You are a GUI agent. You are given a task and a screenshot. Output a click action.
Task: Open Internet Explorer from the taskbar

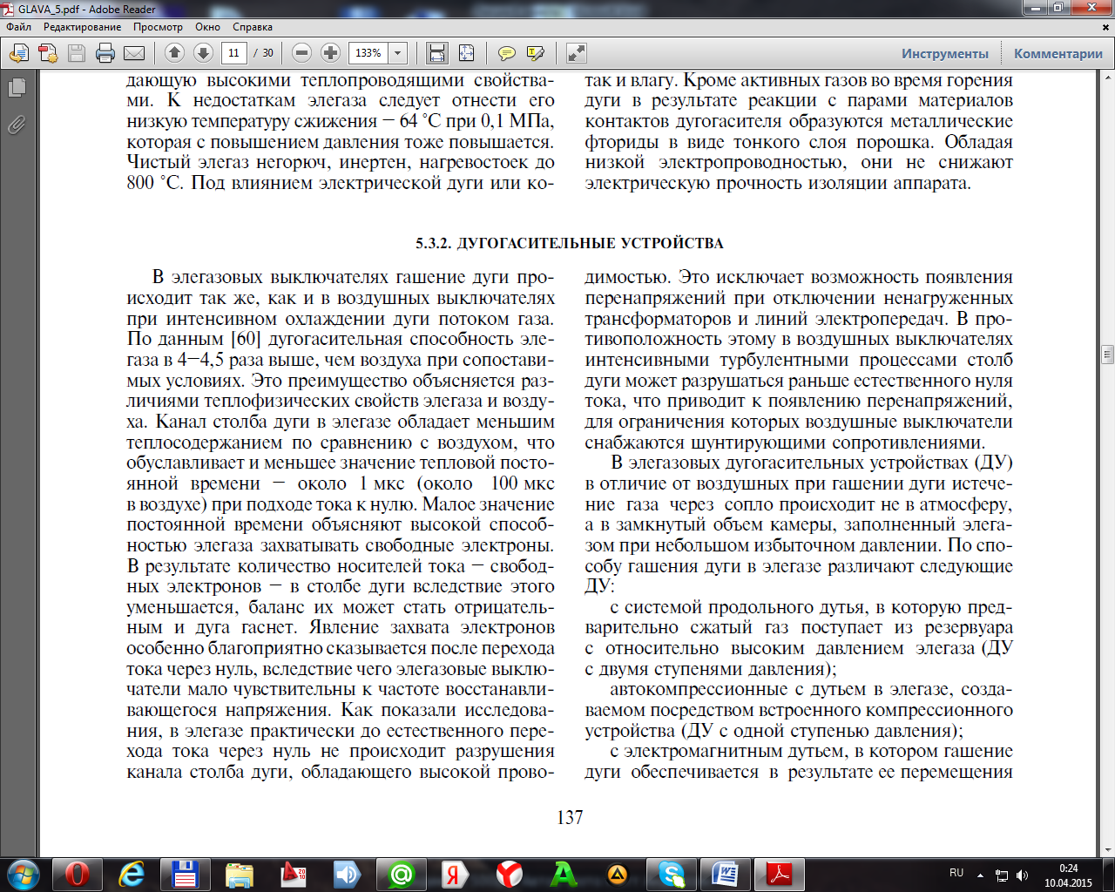click(131, 875)
